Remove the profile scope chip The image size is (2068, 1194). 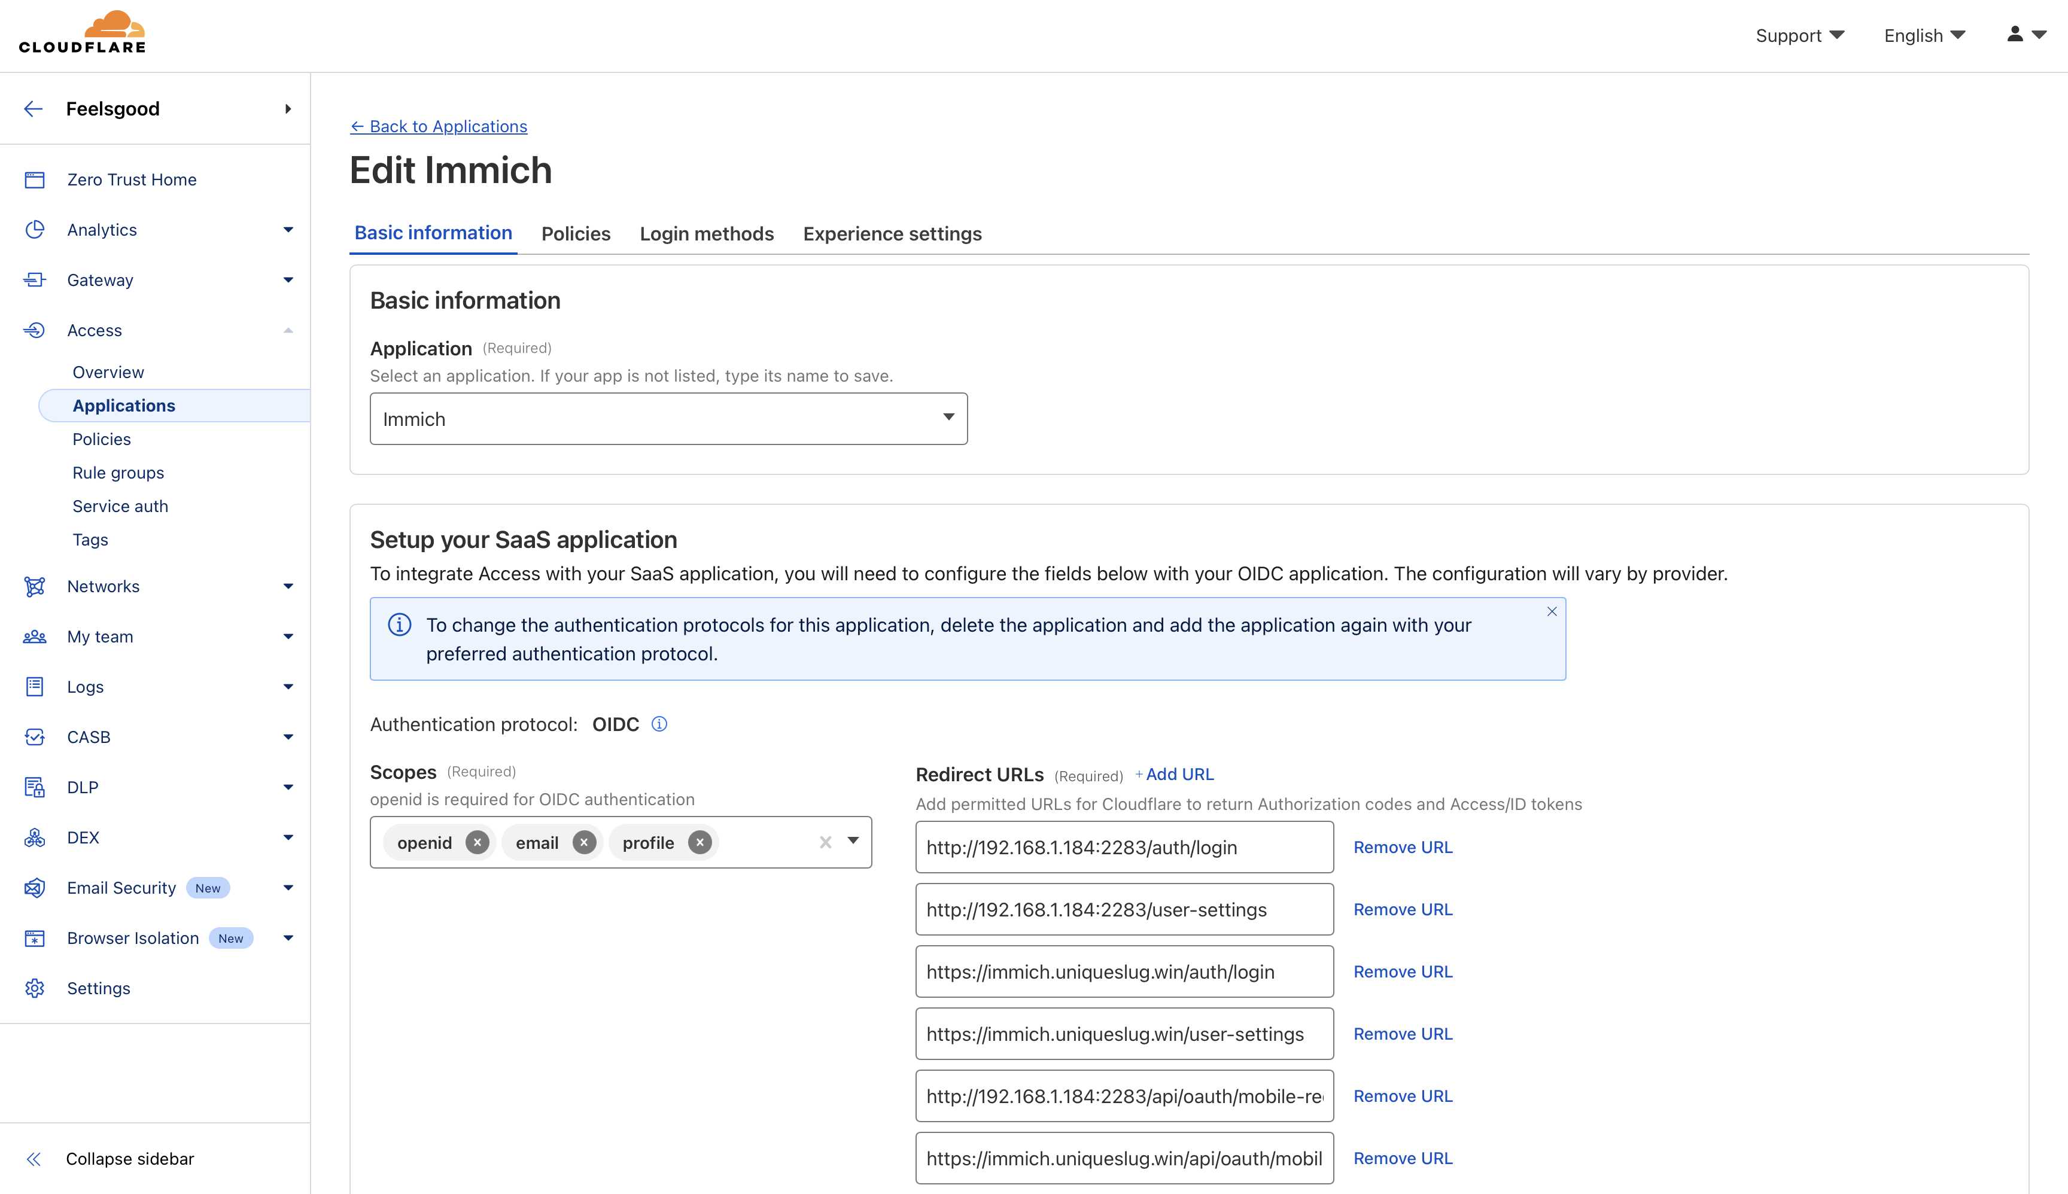click(700, 842)
